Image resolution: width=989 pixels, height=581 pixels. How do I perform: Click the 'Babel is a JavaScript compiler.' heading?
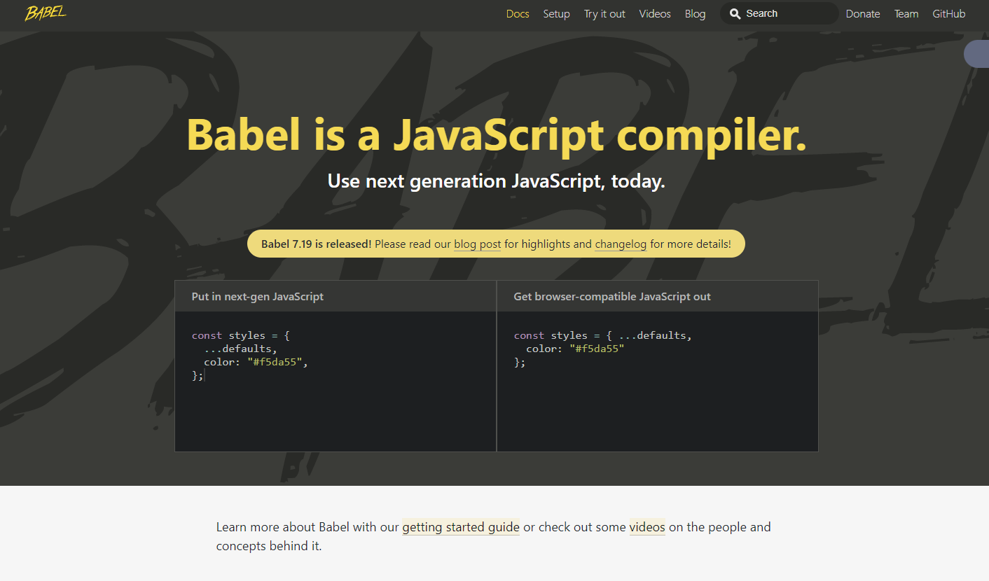(x=497, y=134)
